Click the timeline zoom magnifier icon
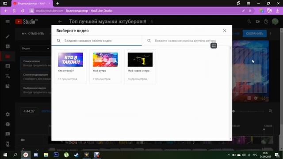This screenshot has height=159, width=283. point(270,111)
